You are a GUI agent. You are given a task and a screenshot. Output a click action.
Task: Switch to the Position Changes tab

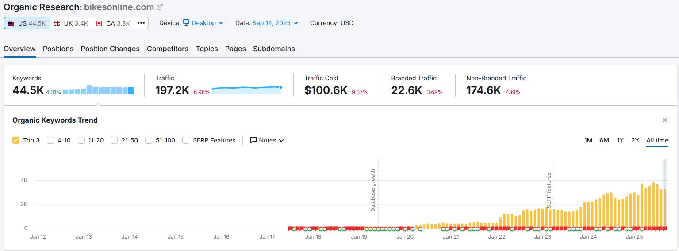[110, 49]
